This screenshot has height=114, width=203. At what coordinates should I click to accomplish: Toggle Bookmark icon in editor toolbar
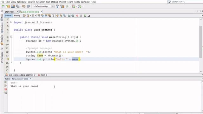click(65, 16)
